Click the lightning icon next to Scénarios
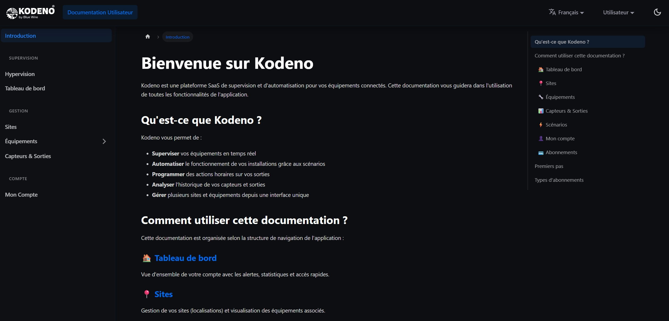 [x=541, y=125]
